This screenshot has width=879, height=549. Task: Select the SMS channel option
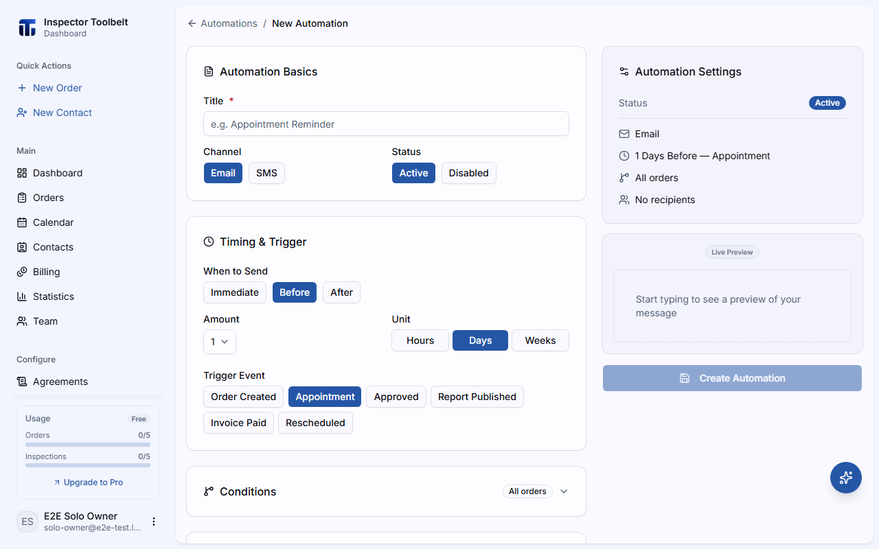tap(266, 173)
